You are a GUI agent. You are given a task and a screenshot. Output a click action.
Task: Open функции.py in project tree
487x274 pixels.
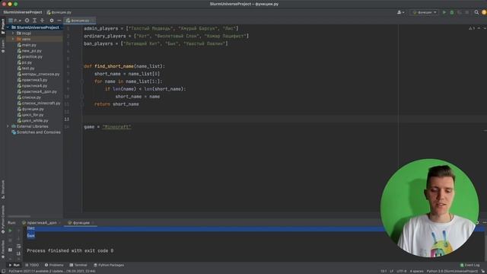(x=33, y=109)
